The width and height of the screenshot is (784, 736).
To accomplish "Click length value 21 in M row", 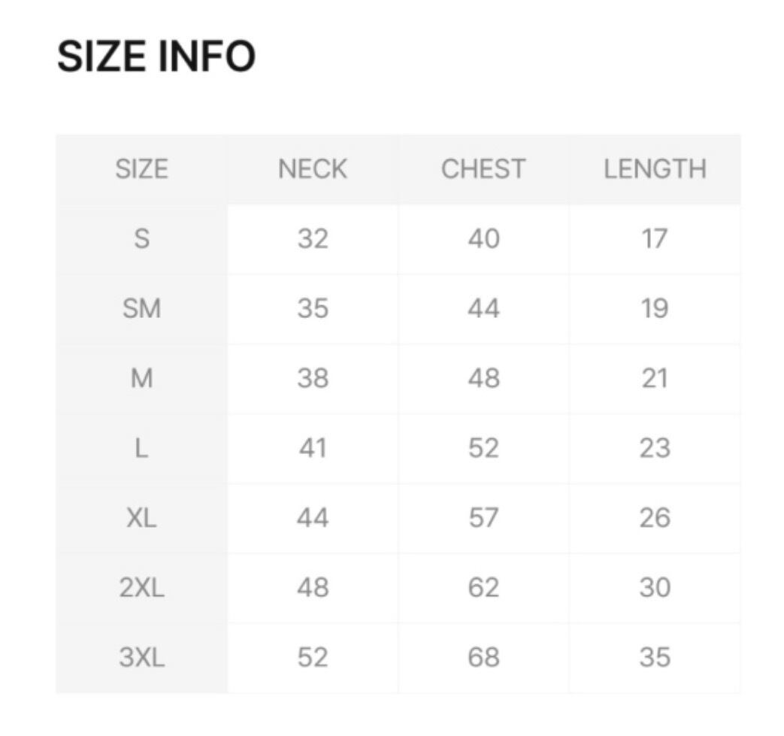I will tap(654, 378).
